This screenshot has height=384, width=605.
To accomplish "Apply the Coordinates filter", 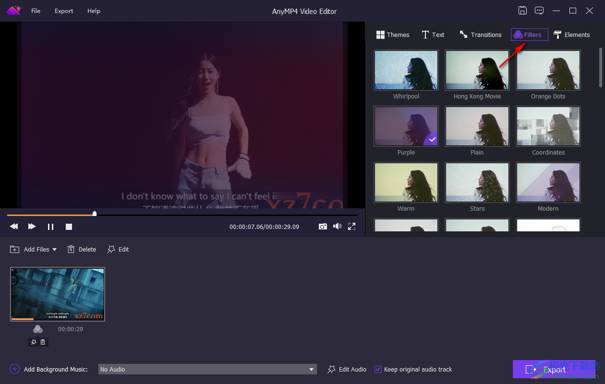I will [548, 126].
